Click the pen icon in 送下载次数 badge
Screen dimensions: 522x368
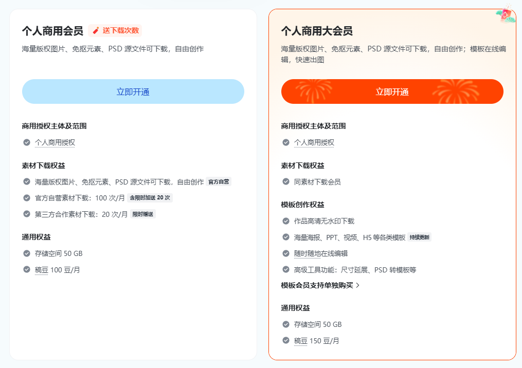[x=96, y=31]
